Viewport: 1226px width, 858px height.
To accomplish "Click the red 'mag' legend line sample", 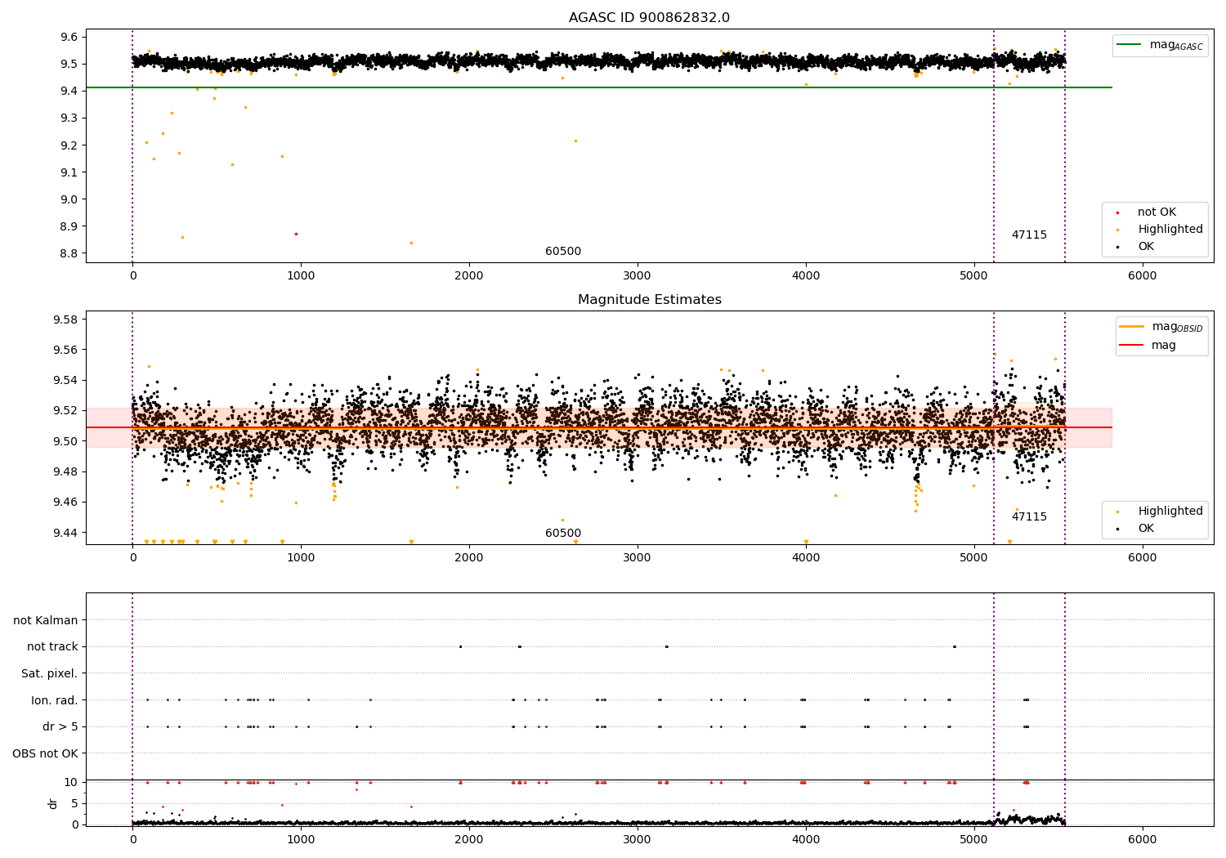I will tap(1131, 345).
